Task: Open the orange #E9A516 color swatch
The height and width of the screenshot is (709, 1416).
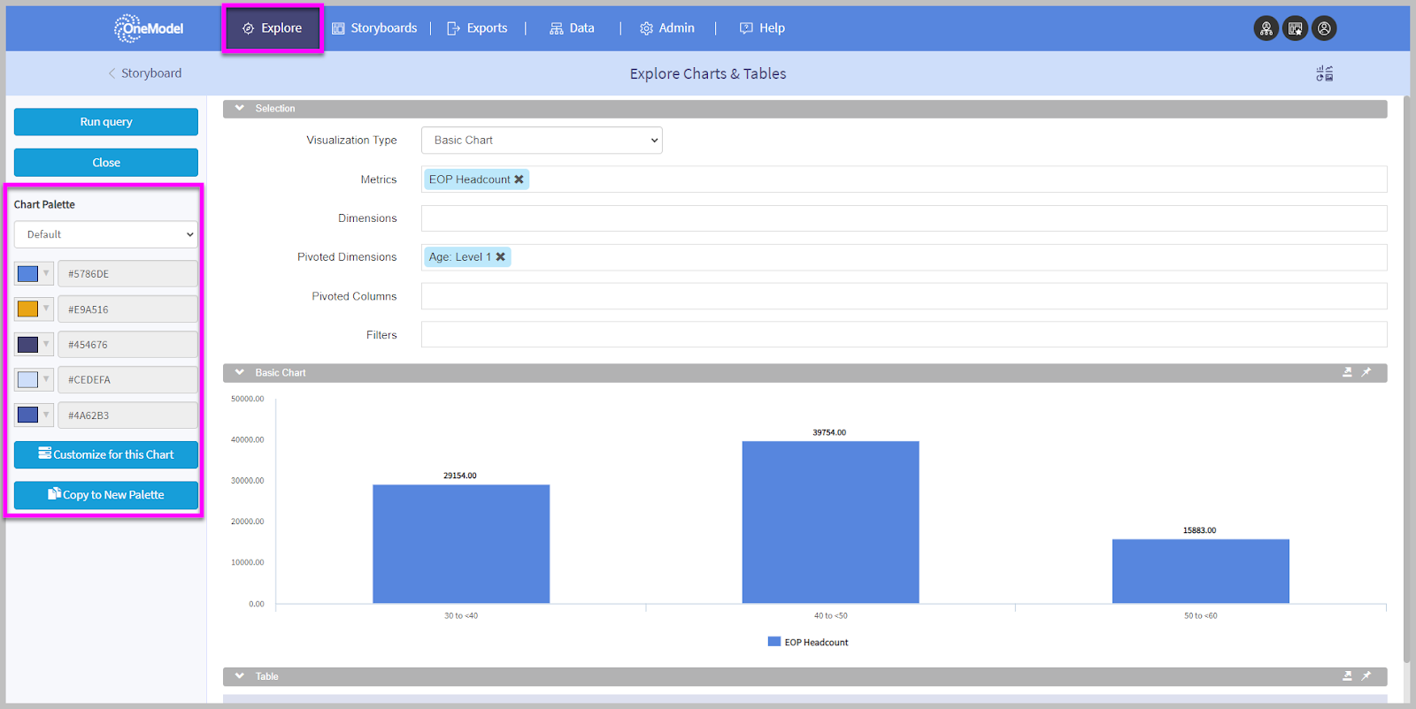Action: (33, 309)
